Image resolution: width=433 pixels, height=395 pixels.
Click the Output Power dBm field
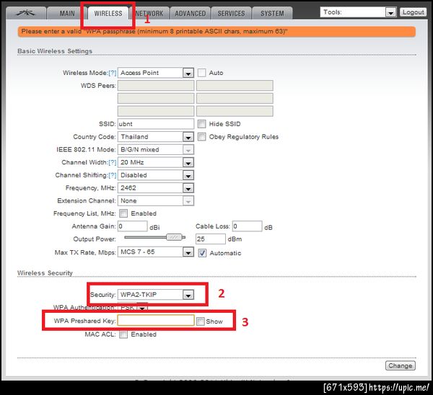(x=211, y=239)
